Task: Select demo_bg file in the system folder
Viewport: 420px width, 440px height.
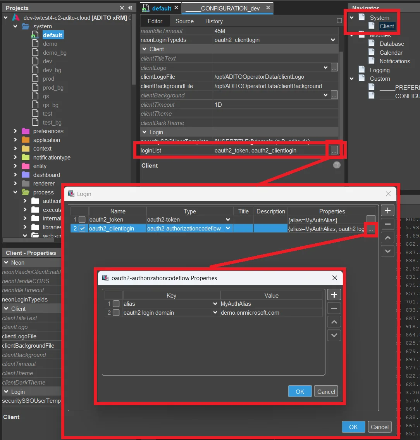Action: [54, 53]
